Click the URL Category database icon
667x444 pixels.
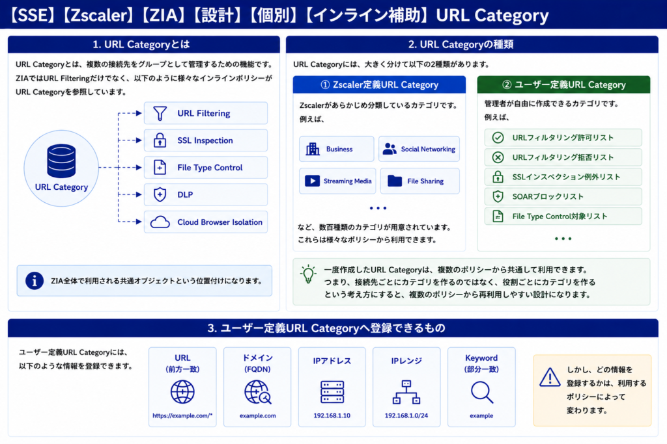(61, 161)
